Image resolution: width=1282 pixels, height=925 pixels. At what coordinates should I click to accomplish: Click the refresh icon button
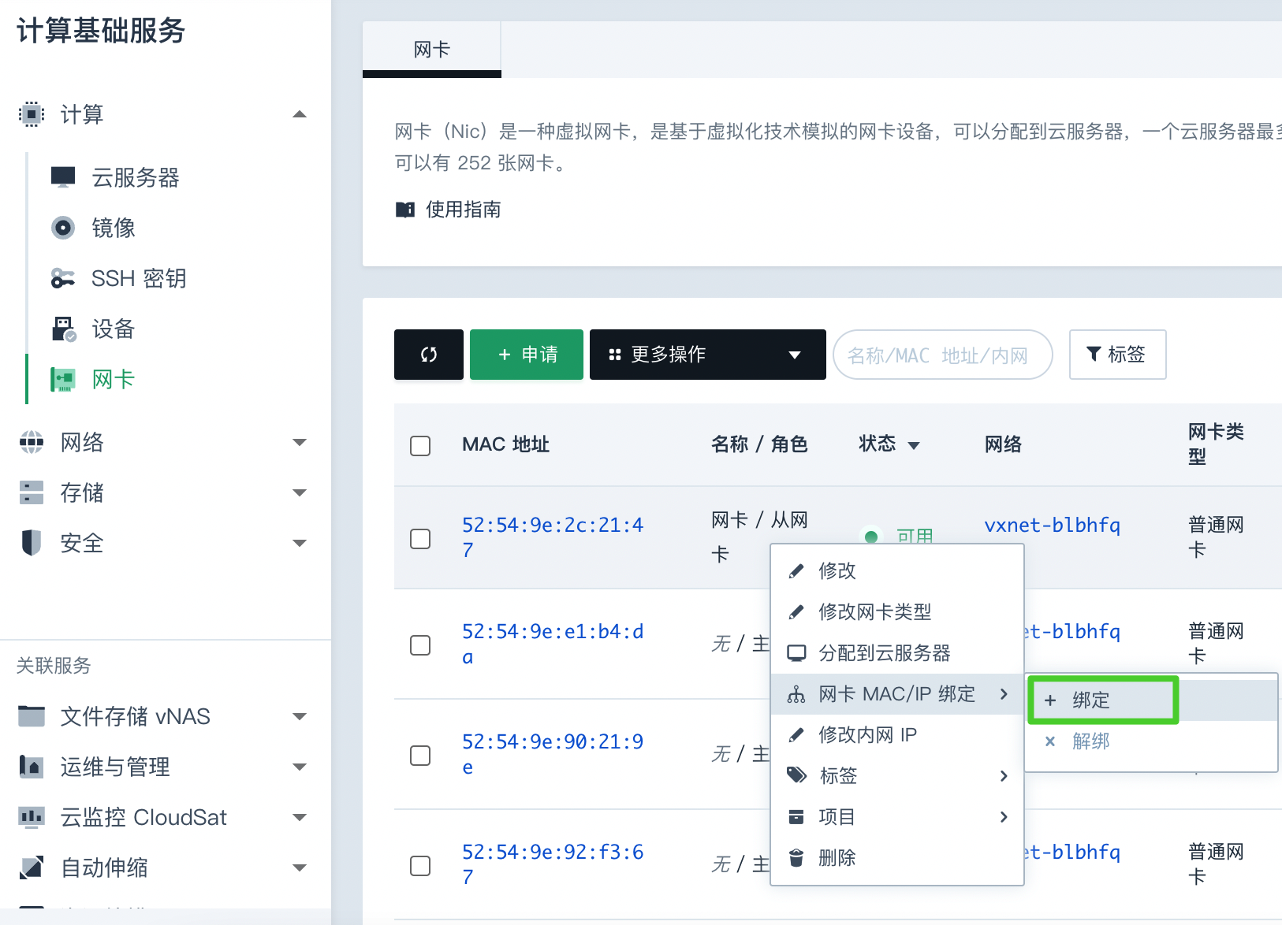point(429,355)
